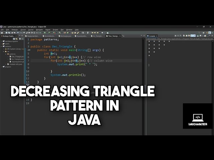Click the yellow Back navigation arrow
214x160 pixels.
tap(98, 33)
